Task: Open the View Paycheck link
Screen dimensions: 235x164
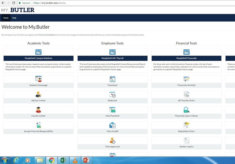Action: click(113, 116)
